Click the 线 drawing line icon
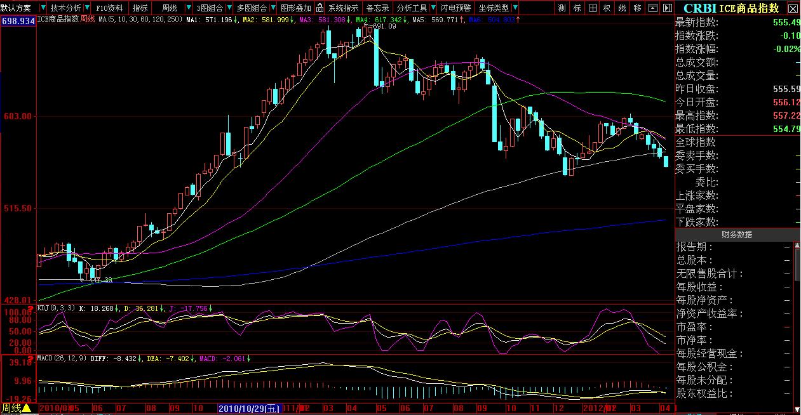The image size is (801, 415). [622, 8]
